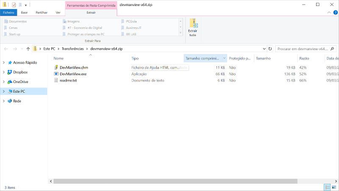Select the readme.txt file icon

click(x=56, y=80)
